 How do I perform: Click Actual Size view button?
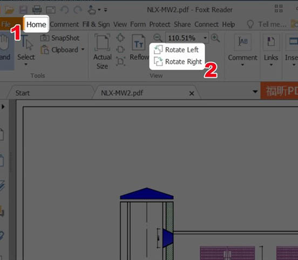click(x=102, y=51)
